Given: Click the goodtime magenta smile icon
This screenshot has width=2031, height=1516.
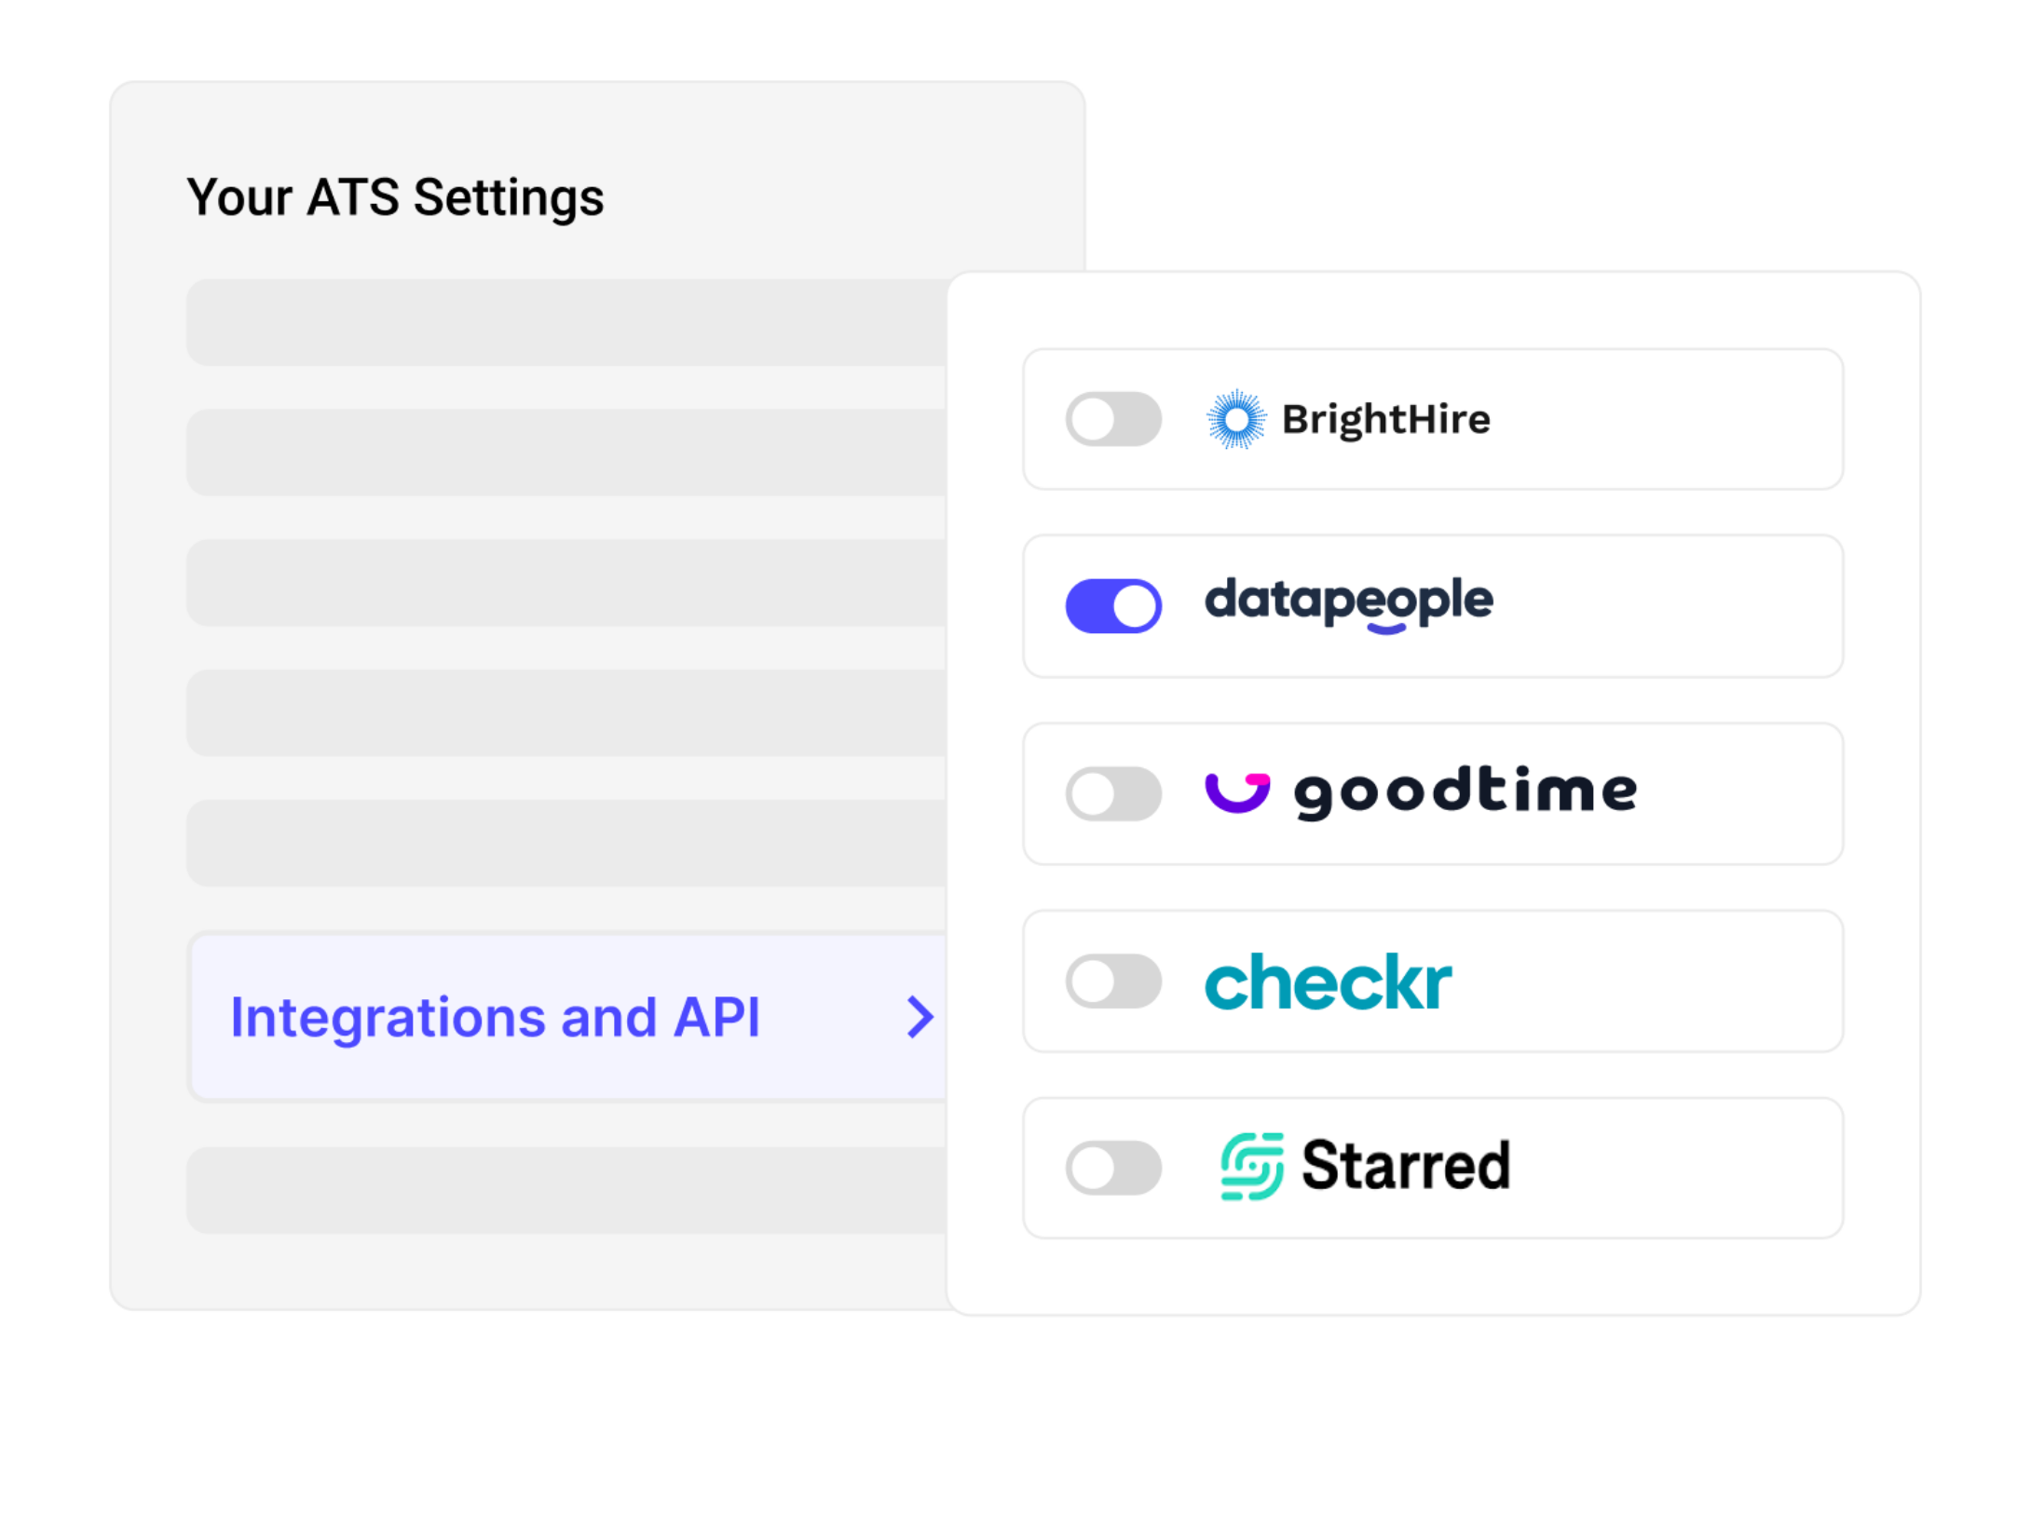Looking at the screenshot, I should click(x=1236, y=792).
